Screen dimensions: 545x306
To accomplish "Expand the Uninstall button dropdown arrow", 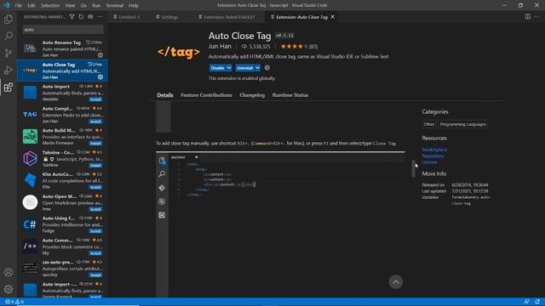I will [x=257, y=68].
